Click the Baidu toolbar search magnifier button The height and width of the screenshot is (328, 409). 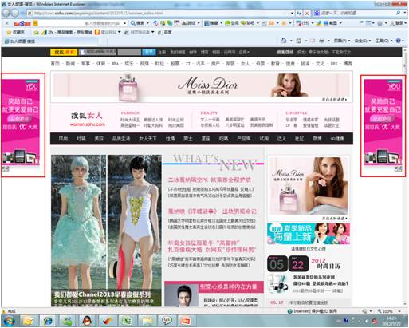click(137, 23)
